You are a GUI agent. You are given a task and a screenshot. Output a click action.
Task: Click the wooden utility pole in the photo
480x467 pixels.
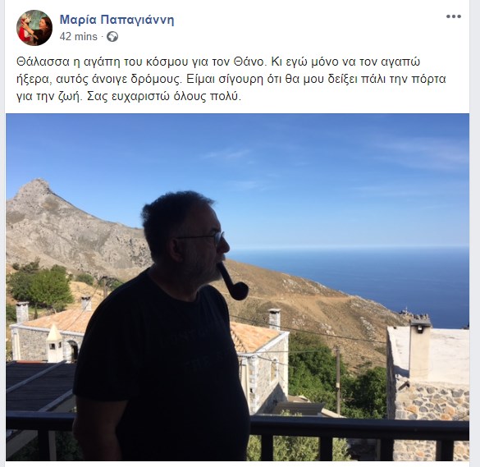tap(338, 380)
